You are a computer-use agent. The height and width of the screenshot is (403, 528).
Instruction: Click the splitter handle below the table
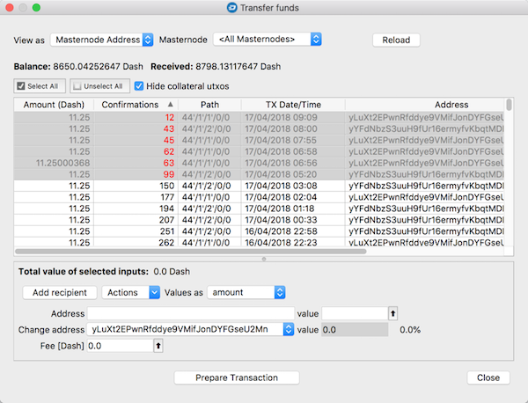pyautogui.click(x=264, y=259)
